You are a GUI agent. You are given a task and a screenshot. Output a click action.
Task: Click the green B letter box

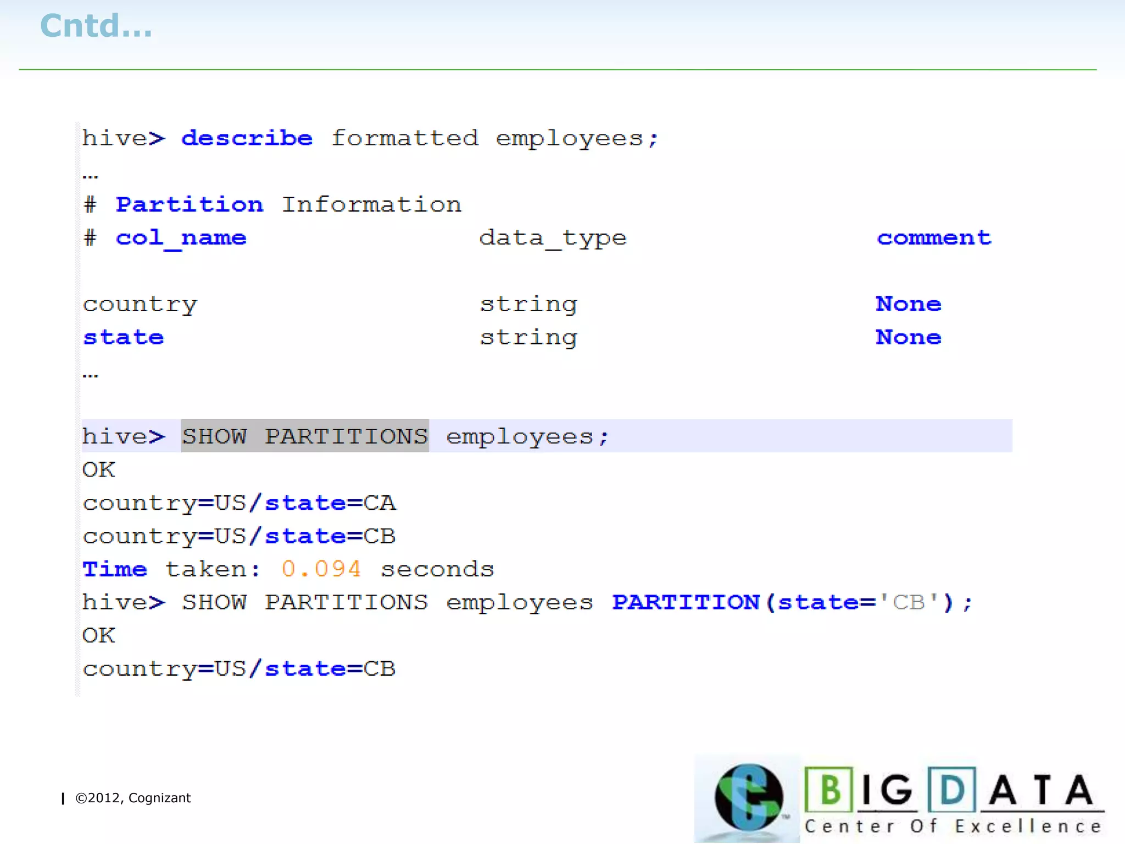(829, 790)
